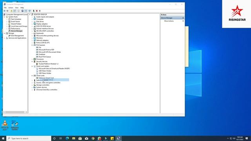Click the Up one level folder icon

(x=11, y=11)
